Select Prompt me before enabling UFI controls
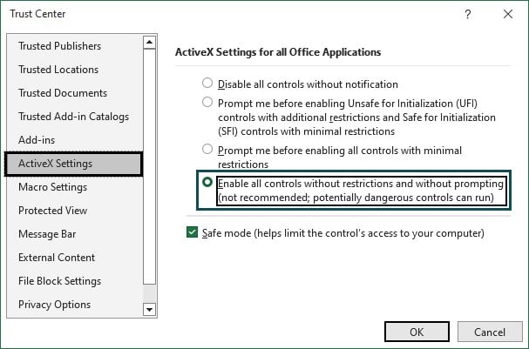The height and width of the screenshot is (349, 529). pos(207,102)
